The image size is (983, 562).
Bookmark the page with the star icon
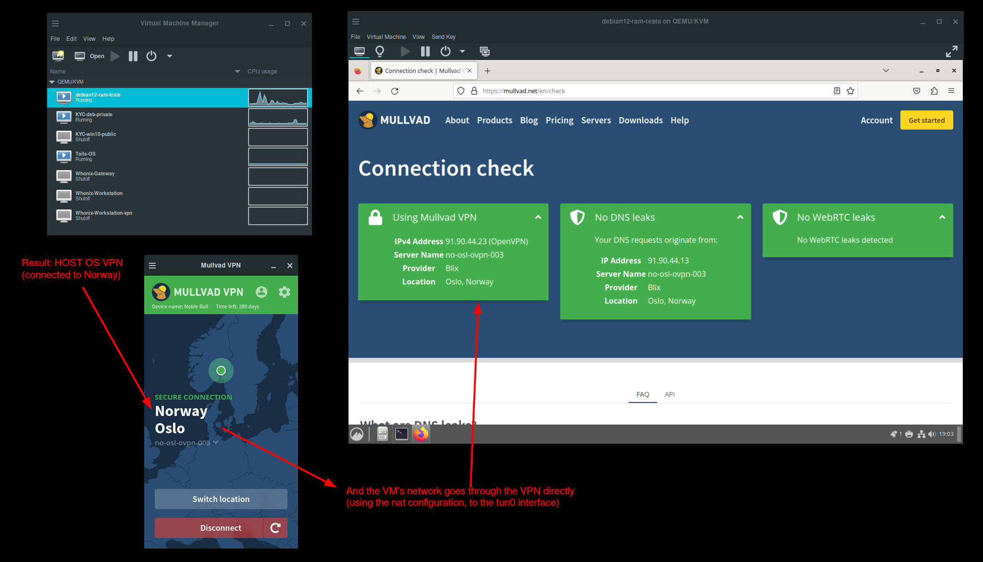coord(850,91)
